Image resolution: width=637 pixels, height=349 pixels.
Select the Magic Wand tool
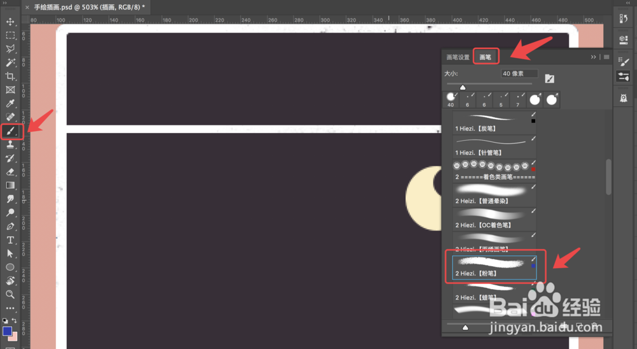pos(10,62)
